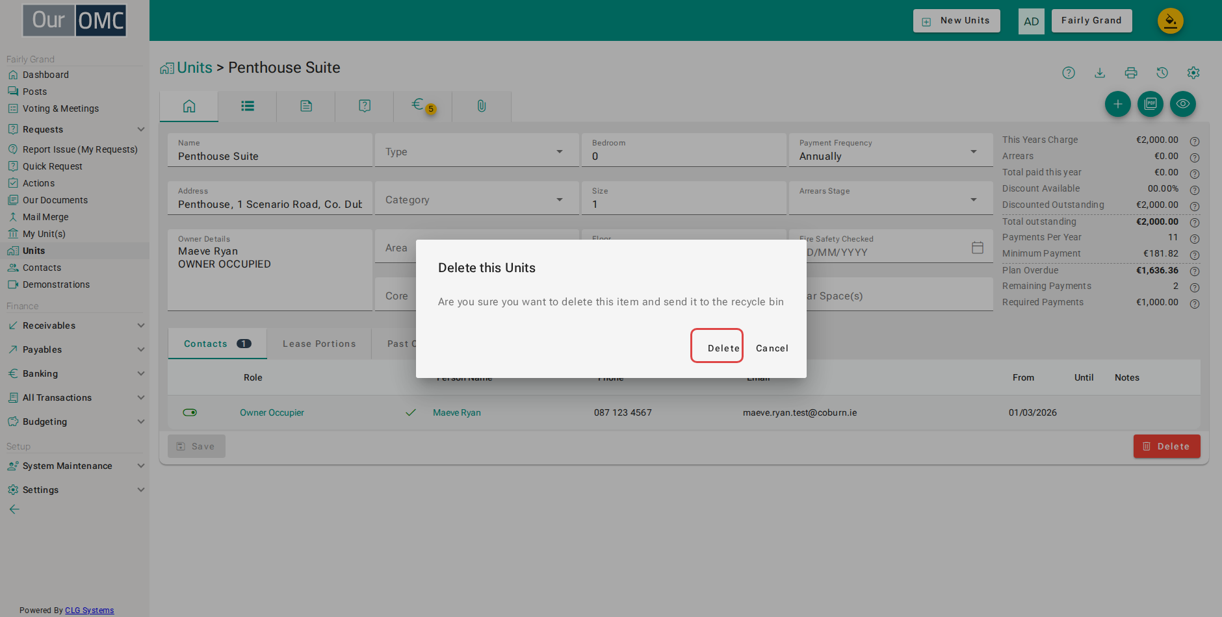Open the history clock icon

click(x=1162, y=73)
